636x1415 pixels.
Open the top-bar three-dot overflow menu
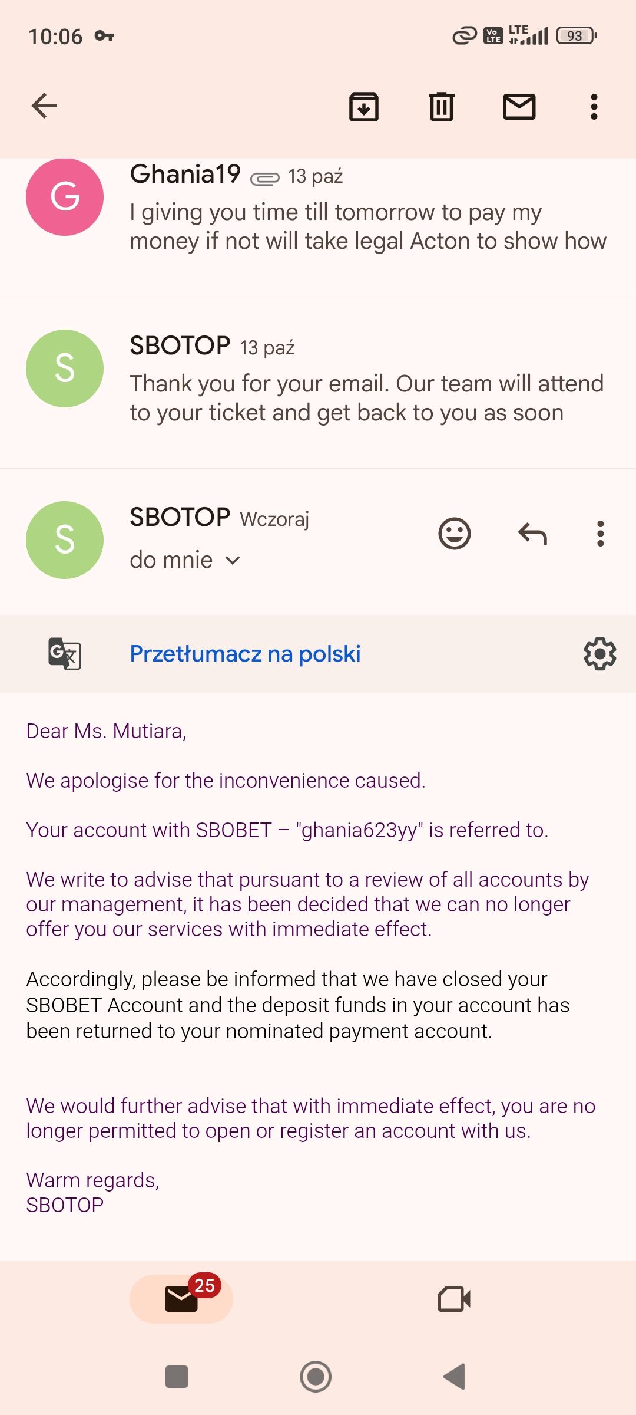[594, 107]
